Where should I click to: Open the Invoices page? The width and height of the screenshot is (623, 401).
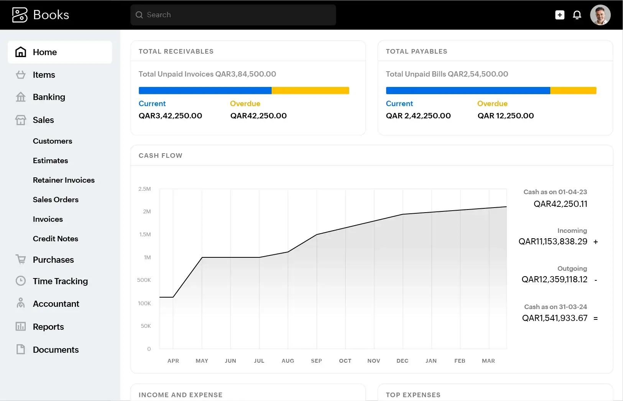[48, 219]
